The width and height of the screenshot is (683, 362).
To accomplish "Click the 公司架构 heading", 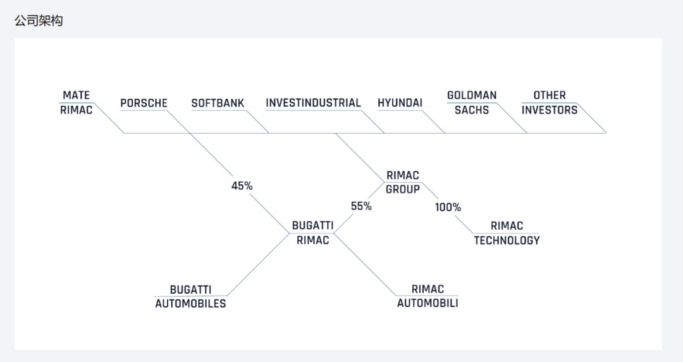I will click(x=39, y=20).
